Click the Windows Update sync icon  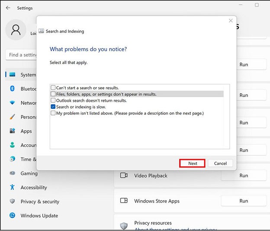(x=13, y=215)
